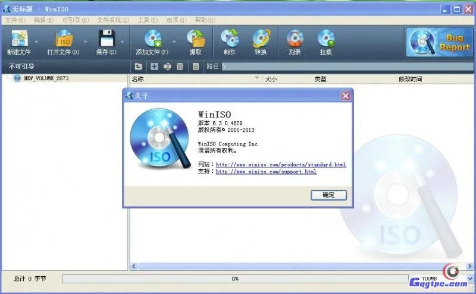Click the list view icon before 路径
476x294 pixels.
(196, 67)
